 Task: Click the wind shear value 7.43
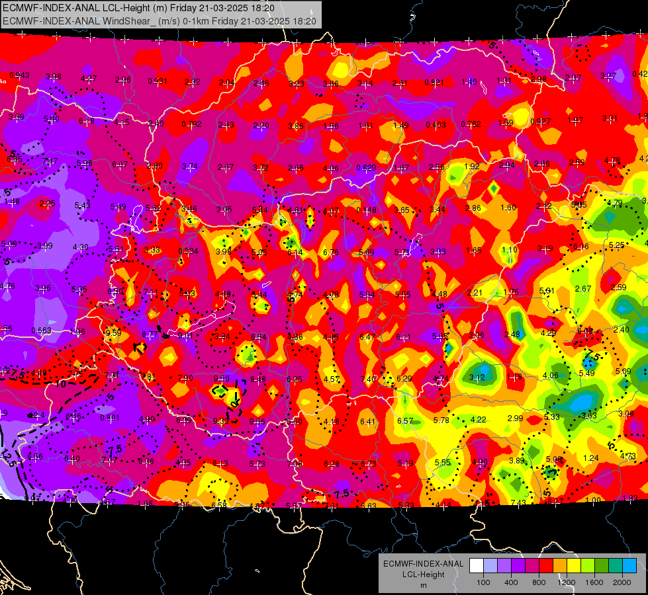(x=518, y=502)
